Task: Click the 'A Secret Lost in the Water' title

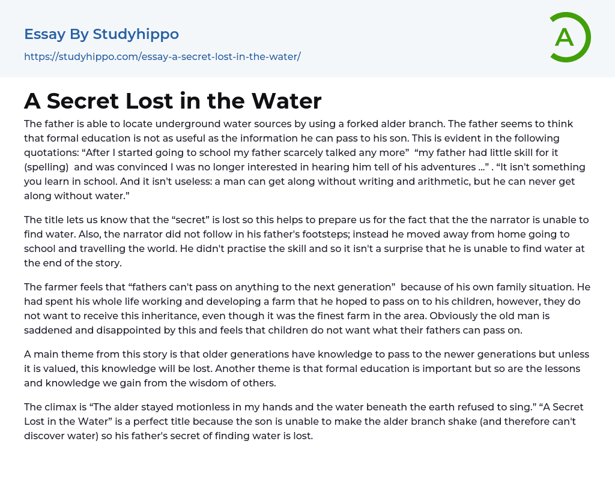Action: 173,101
